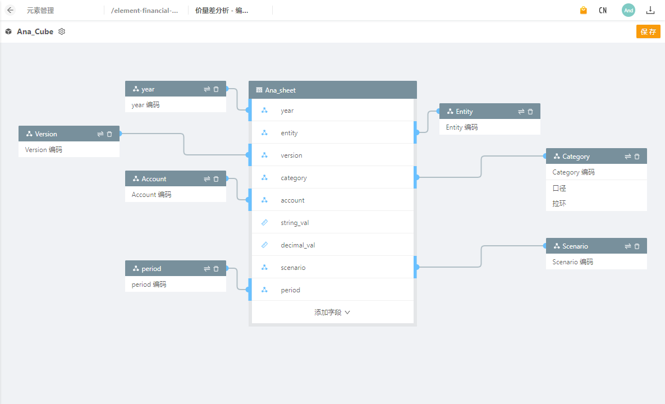Click the back arrow icon
This screenshot has width=665, height=404.
click(x=10, y=10)
